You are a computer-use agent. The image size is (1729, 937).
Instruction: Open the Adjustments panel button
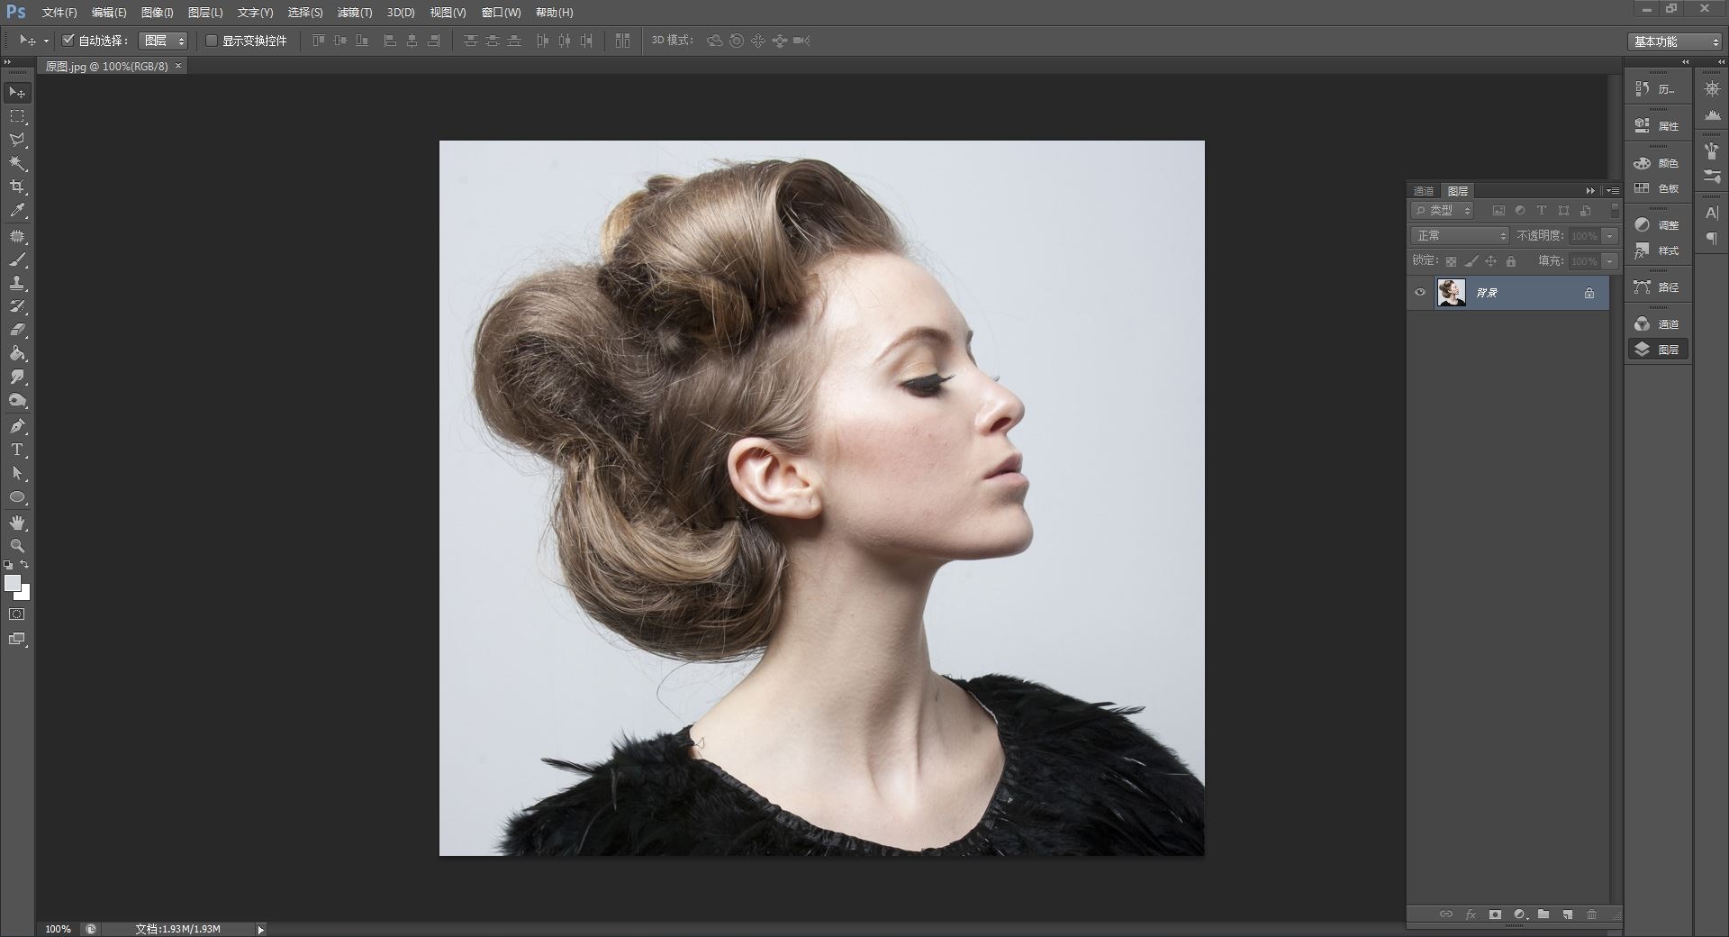tap(1657, 225)
